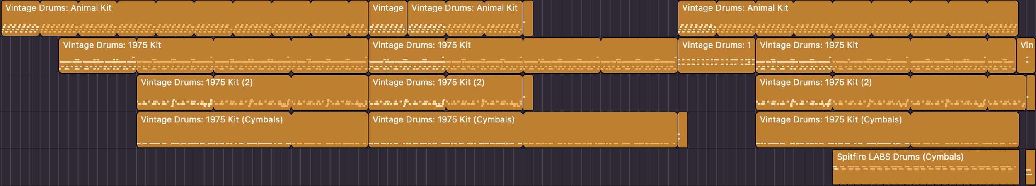Image resolution: width=1036 pixels, height=186 pixels.
Task: Click the tiny unnamed region after the middle 1975 Kit (2)
Action: click(528, 93)
